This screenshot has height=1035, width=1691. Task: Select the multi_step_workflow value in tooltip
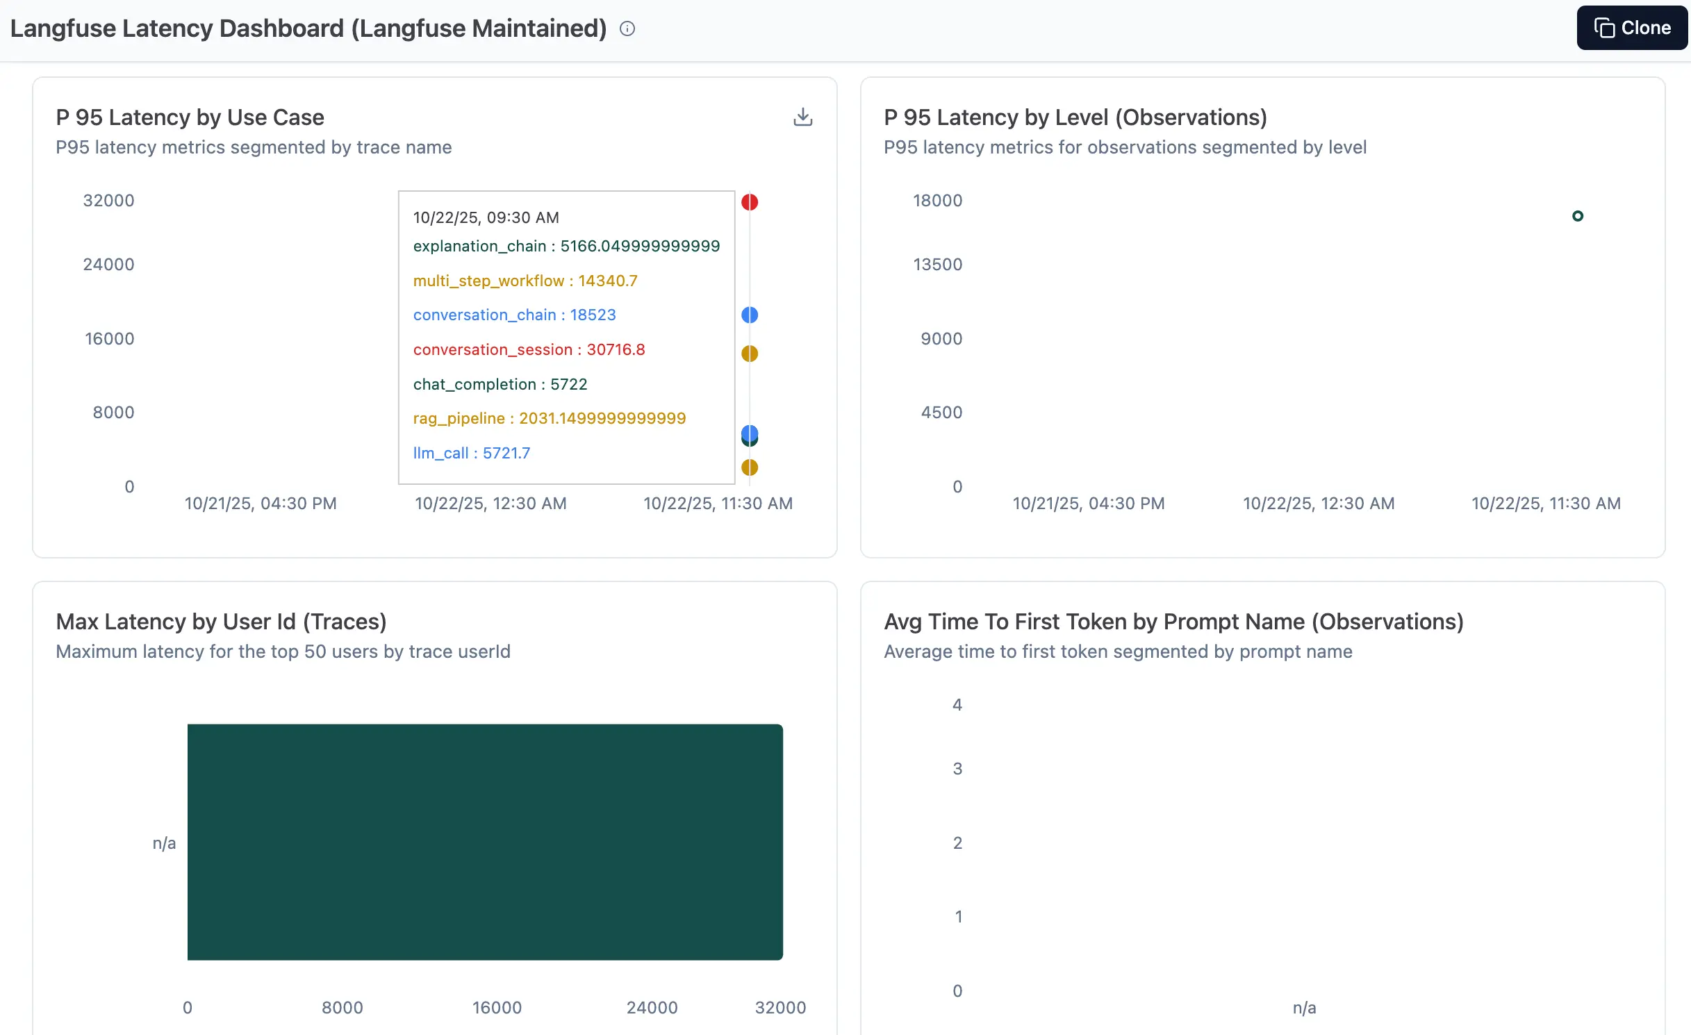click(x=525, y=281)
